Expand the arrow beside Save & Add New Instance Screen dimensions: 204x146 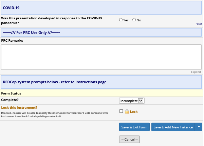coord(199,127)
